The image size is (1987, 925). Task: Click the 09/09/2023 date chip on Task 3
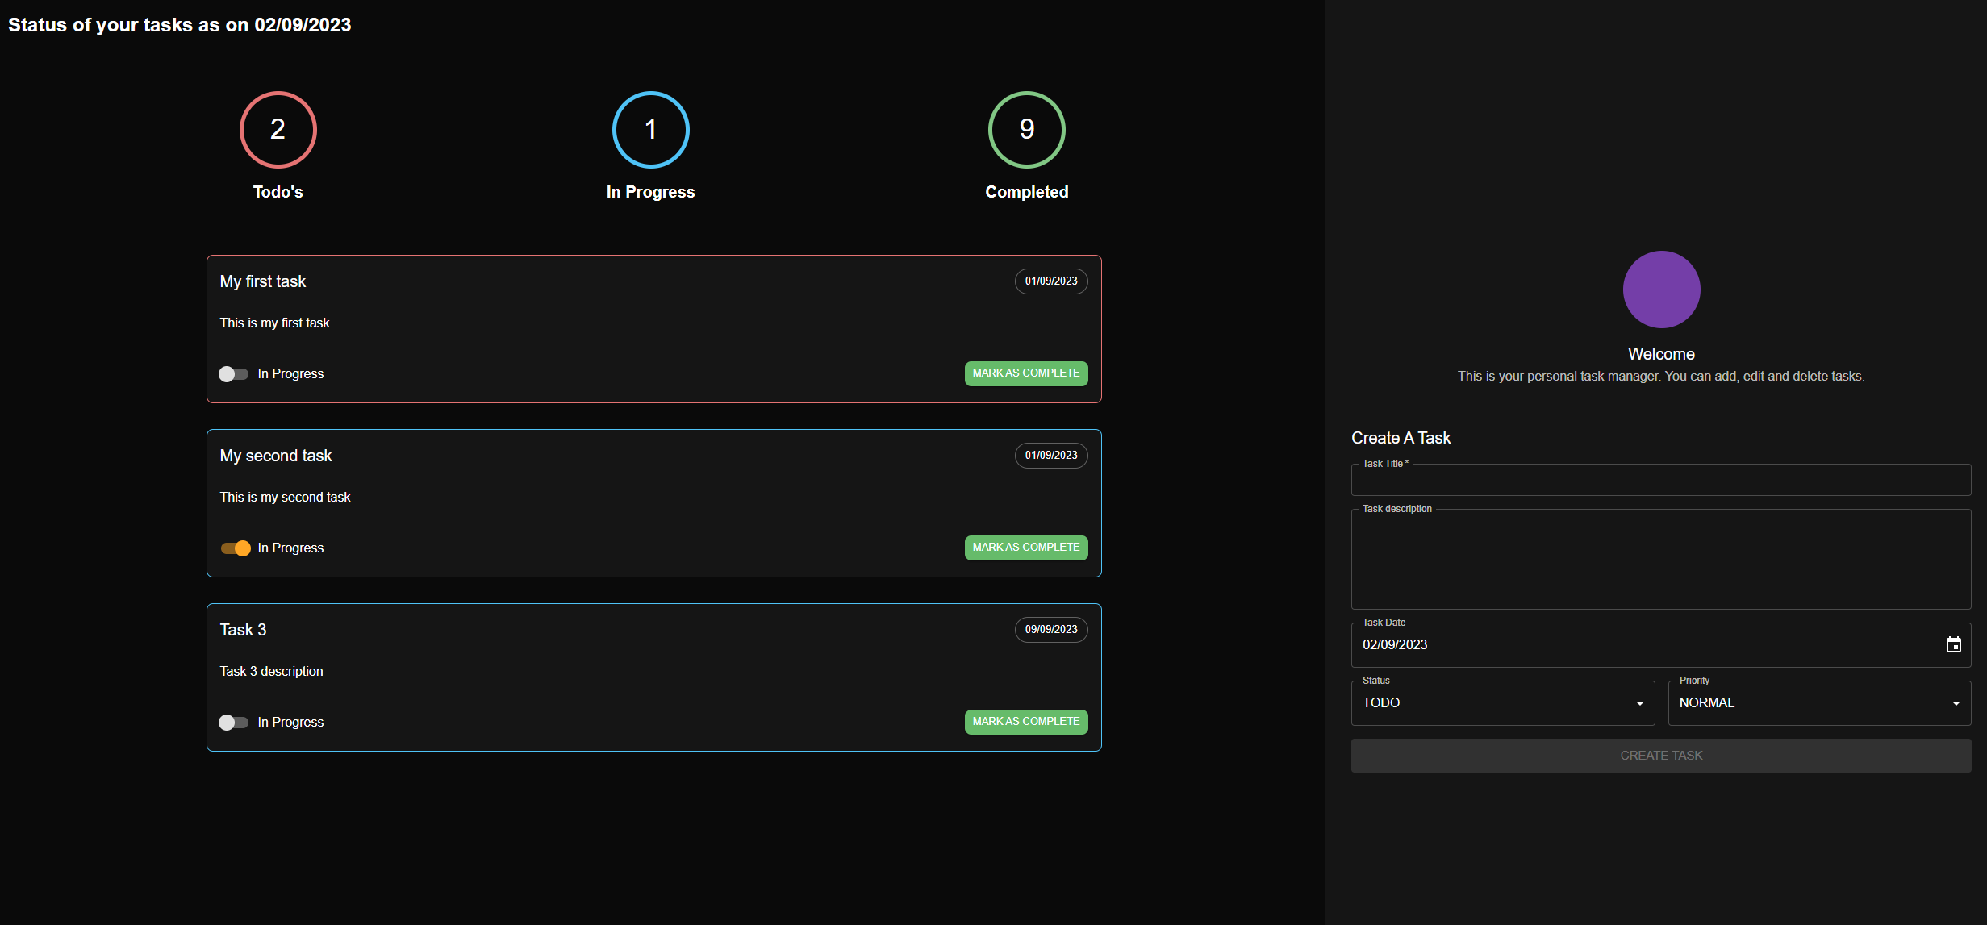tap(1050, 630)
